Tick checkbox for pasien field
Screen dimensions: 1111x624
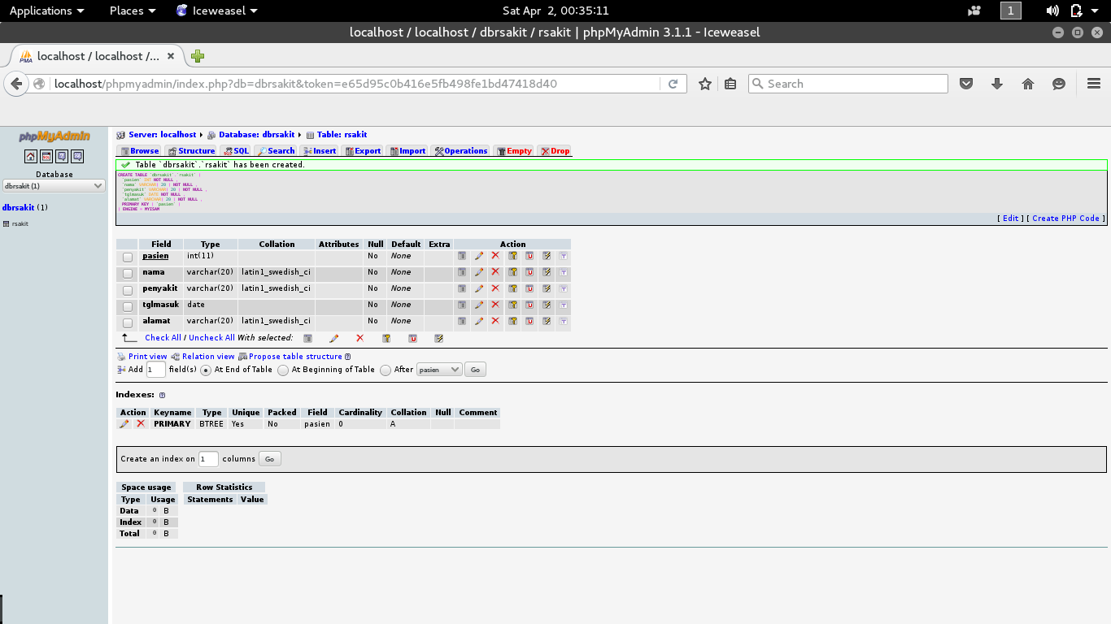click(x=128, y=257)
